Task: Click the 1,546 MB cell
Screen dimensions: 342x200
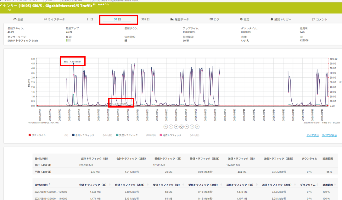Action: 95,192
